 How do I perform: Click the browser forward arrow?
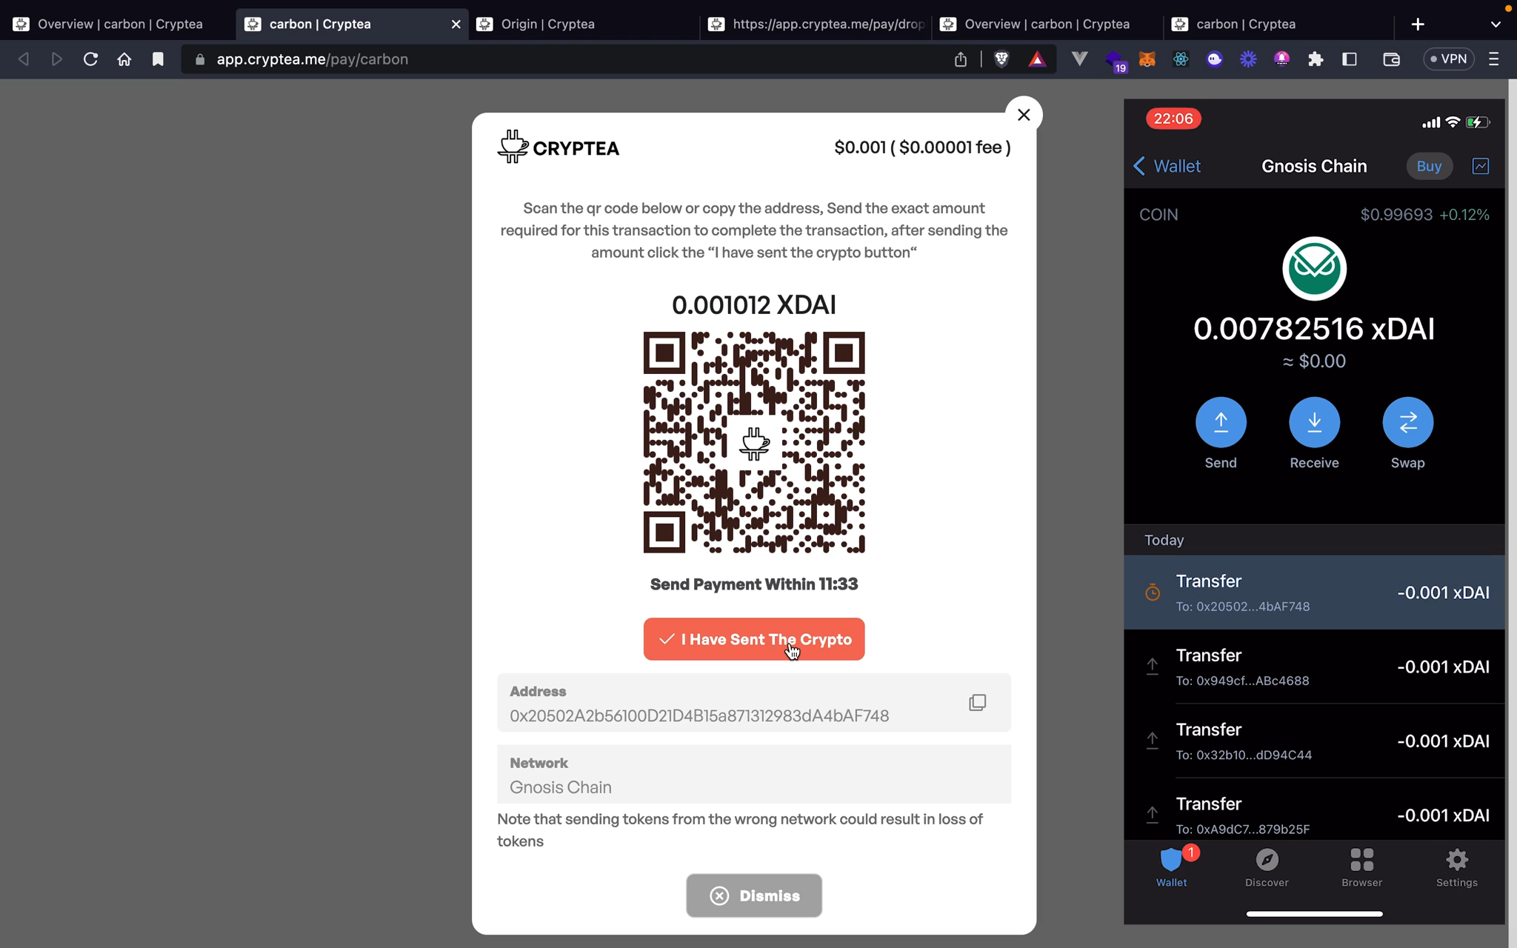click(x=56, y=59)
